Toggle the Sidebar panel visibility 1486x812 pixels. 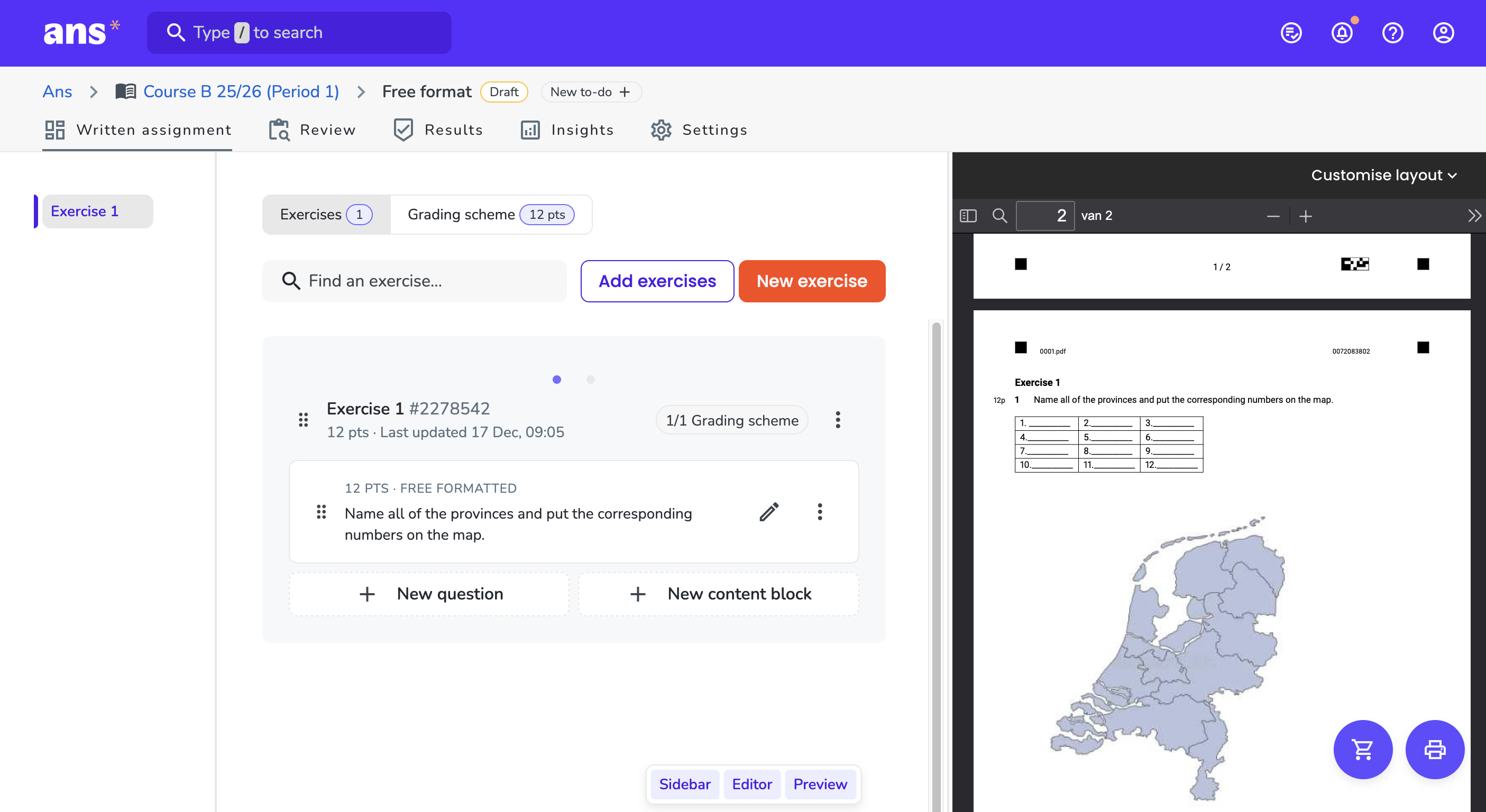685,785
